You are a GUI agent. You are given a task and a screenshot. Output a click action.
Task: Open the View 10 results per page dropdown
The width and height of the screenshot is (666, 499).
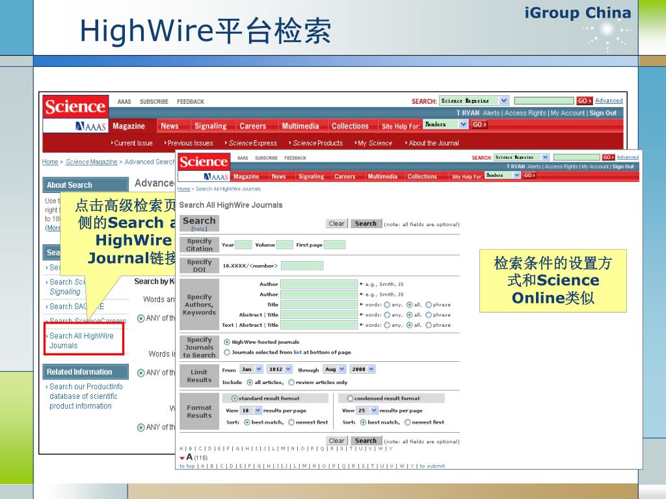tap(251, 411)
